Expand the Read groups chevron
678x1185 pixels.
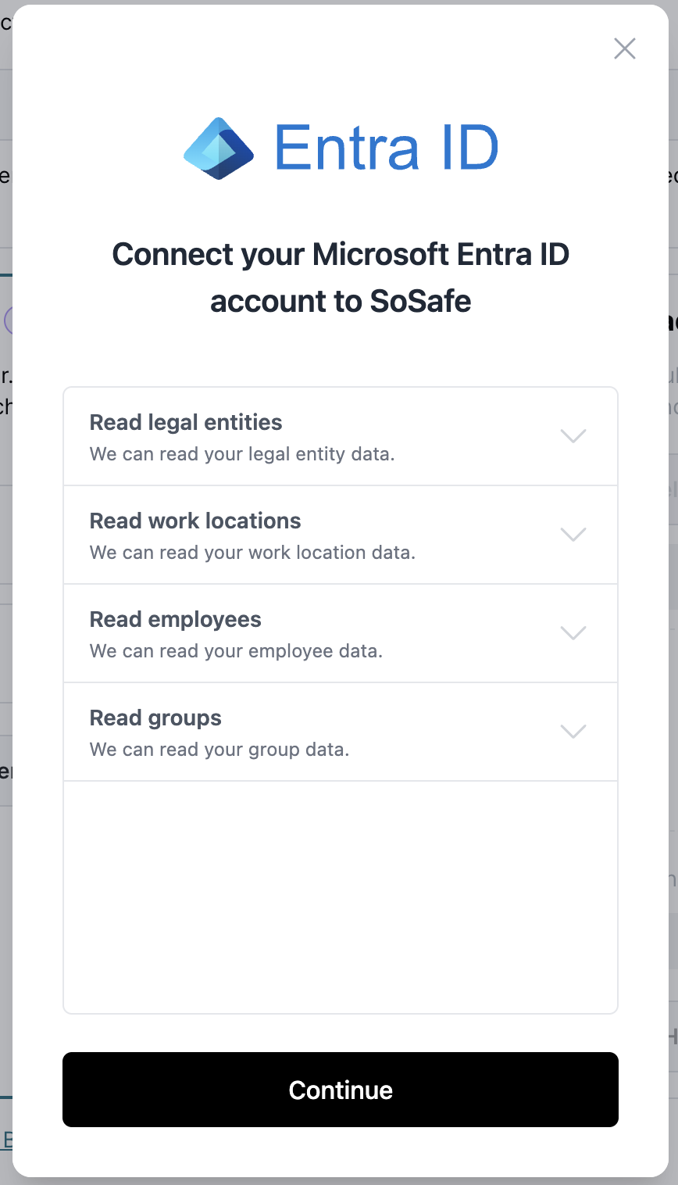[x=573, y=732]
